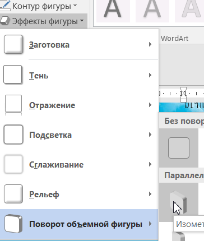Pick the no-rotation flat square preset

[x=179, y=148]
